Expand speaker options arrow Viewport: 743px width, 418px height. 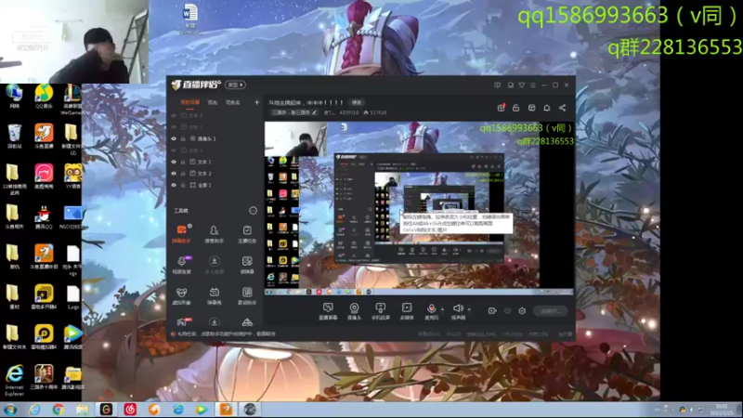pos(469,309)
